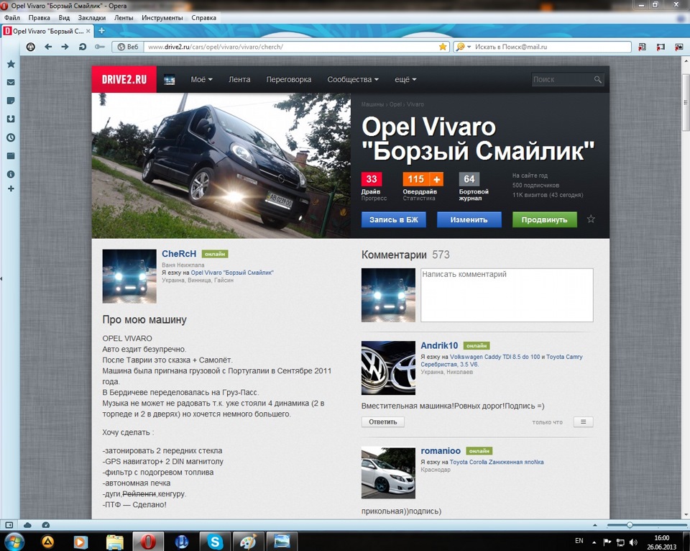Image resolution: width=690 pixels, height=551 pixels.
Task: Adjust the page zoom slider
Action: pos(630,525)
